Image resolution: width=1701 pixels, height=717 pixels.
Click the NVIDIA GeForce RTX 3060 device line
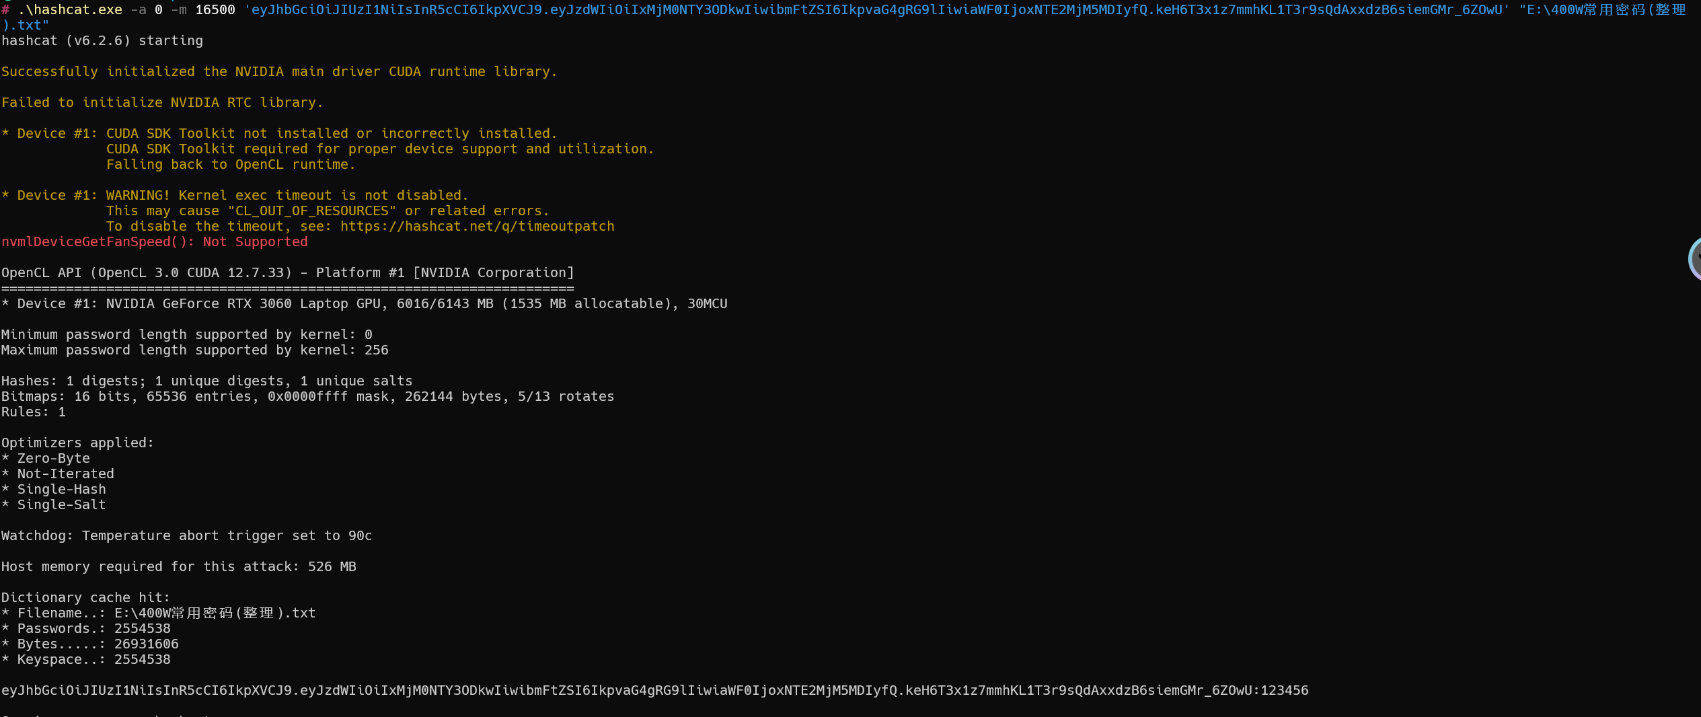(364, 303)
